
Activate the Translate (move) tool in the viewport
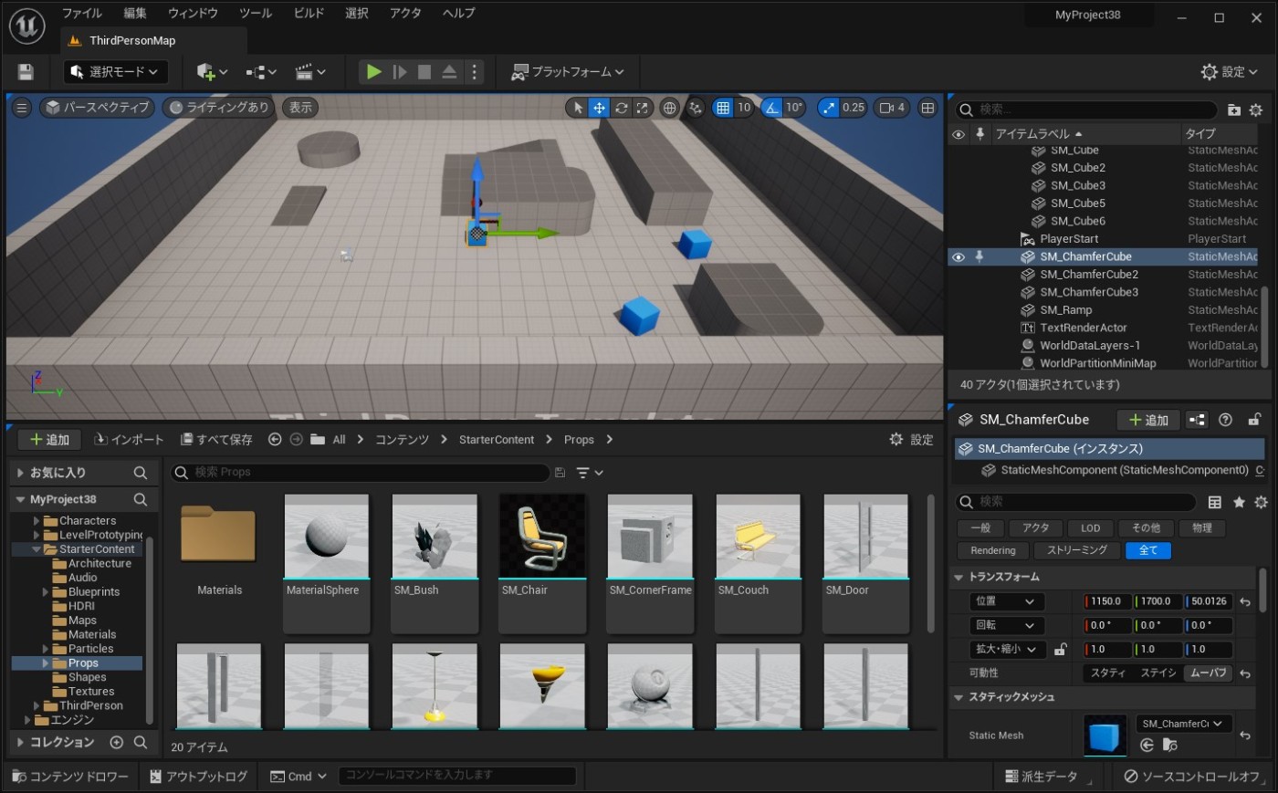point(599,108)
